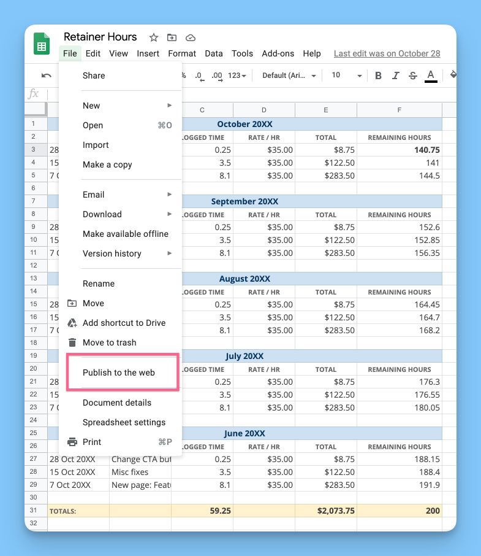Open the Add-ons menu
This screenshot has width=481, height=556.
278,53
